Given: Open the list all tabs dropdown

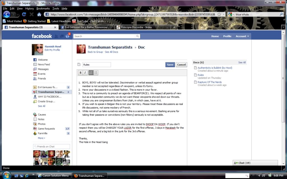Looking at the screenshot, I should pos(283,27).
